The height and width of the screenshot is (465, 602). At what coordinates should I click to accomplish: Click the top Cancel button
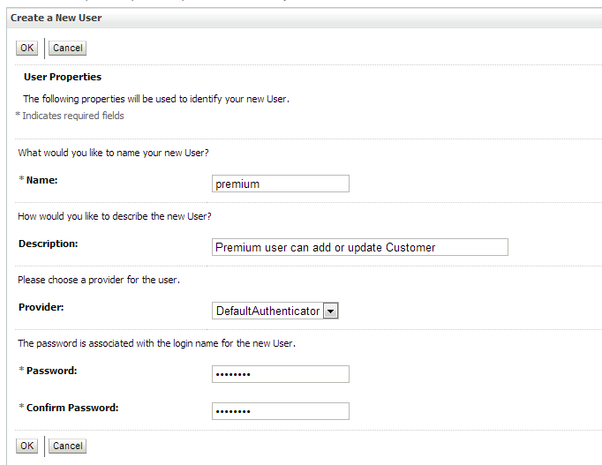(67, 49)
